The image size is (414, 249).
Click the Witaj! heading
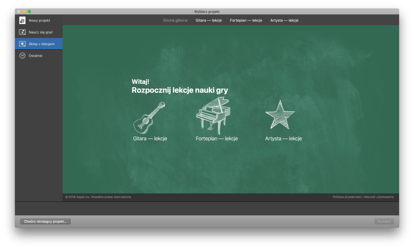click(140, 82)
